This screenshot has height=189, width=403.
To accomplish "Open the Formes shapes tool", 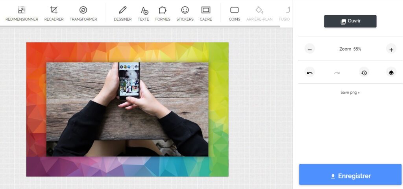I will [x=163, y=13].
